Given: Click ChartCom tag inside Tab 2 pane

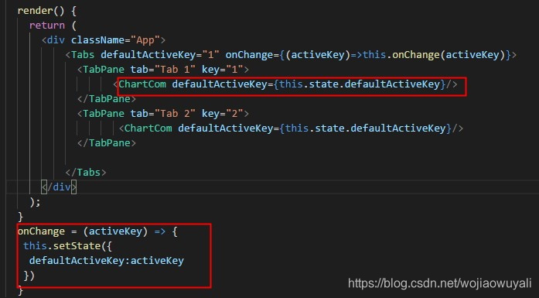Looking at the screenshot, I should [x=148, y=128].
